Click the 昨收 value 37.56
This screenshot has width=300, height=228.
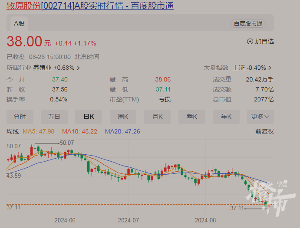60,89
